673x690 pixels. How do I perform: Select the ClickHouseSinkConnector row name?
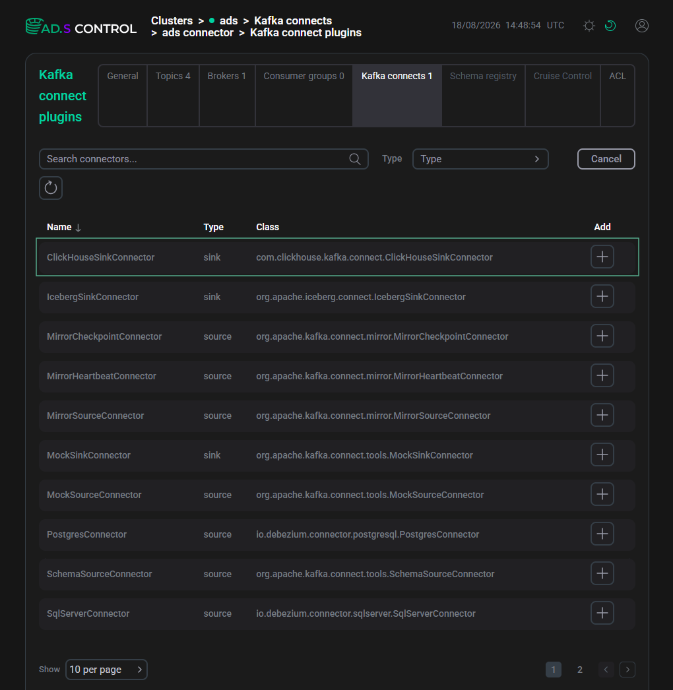101,257
